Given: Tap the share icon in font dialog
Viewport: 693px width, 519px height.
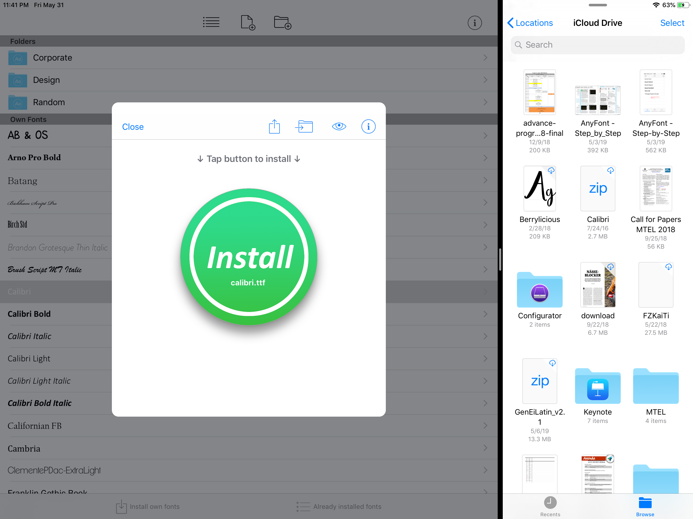Looking at the screenshot, I should [274, 126].
